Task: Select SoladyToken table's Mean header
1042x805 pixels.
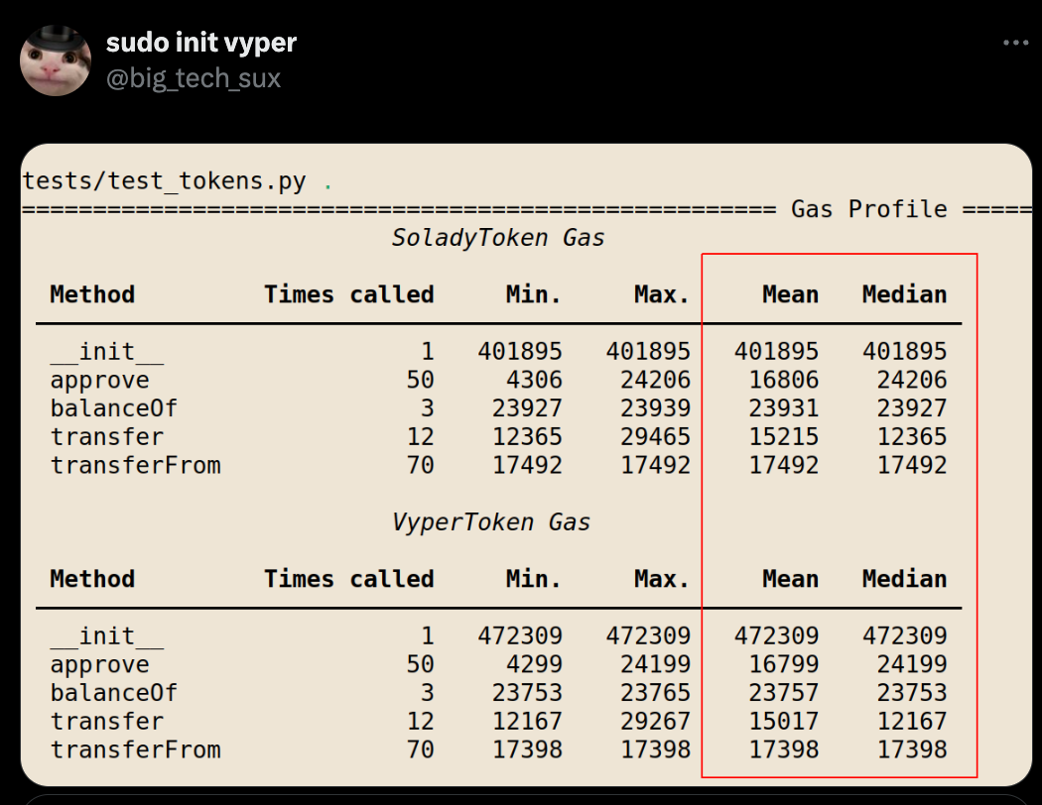Action: 790,294
